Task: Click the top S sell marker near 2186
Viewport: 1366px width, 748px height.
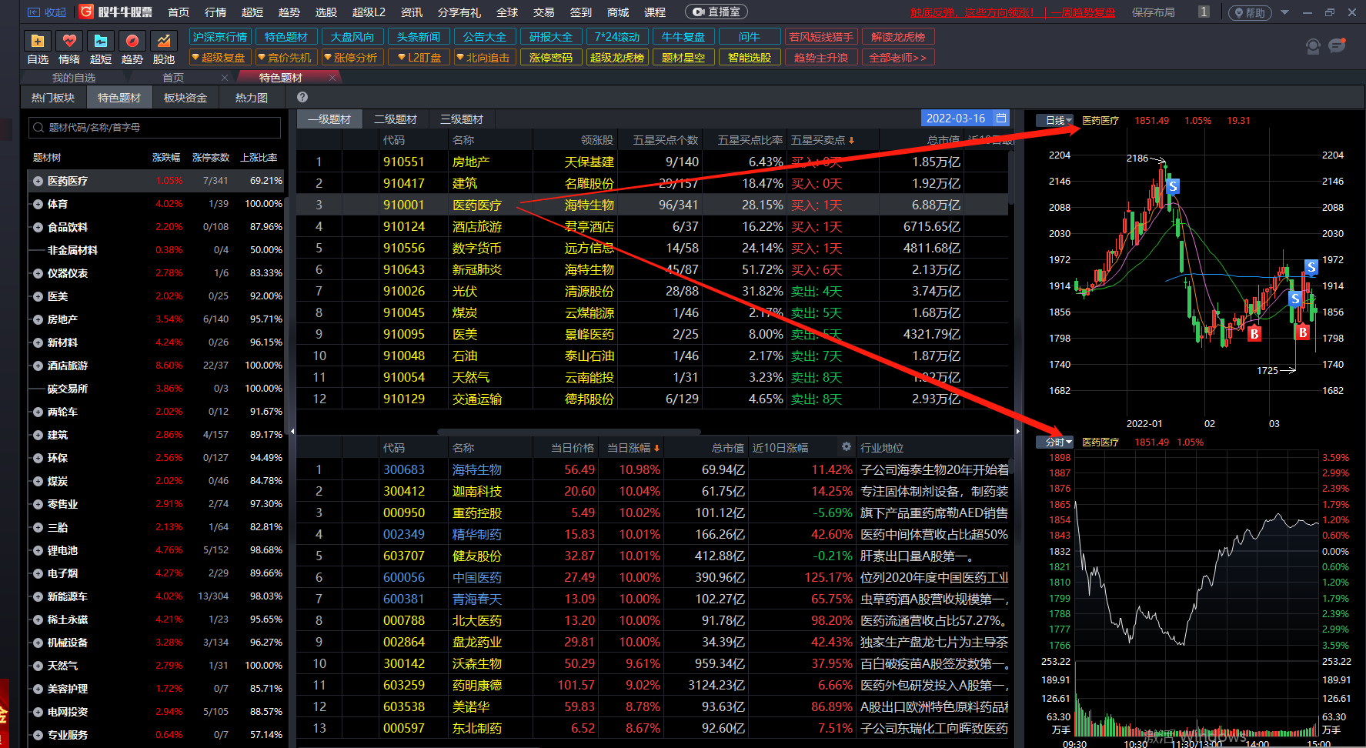Action: tap(1173, 186)
